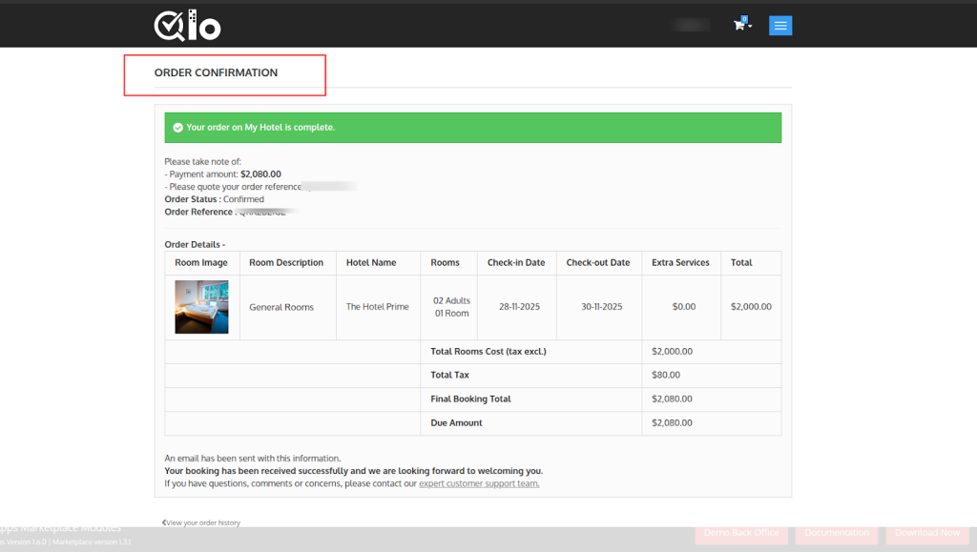The width and height of the screenshot is (977, 552).
Task: Select the General Rooms description cell
Action: point(281,307)
